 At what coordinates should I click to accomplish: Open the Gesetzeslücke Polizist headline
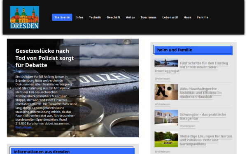click(x=44, y=58)
